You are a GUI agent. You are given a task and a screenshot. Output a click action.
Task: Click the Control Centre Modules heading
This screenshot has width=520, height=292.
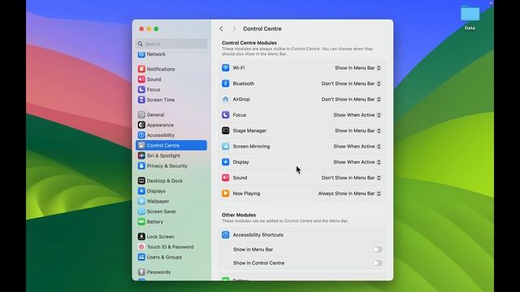(249, 43)
